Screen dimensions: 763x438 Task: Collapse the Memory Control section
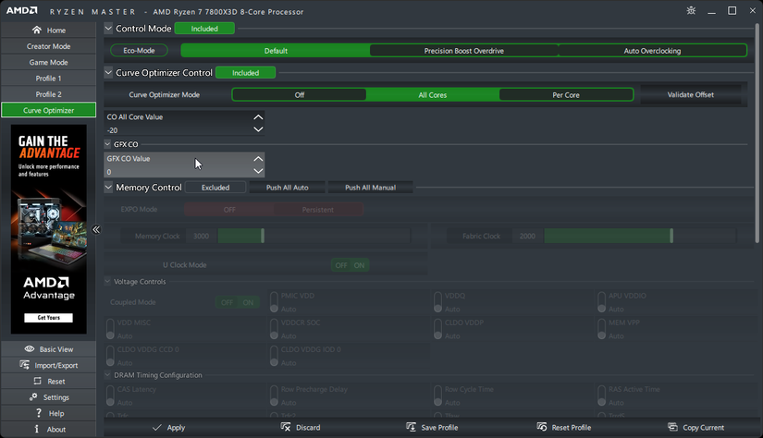point(108,188)
